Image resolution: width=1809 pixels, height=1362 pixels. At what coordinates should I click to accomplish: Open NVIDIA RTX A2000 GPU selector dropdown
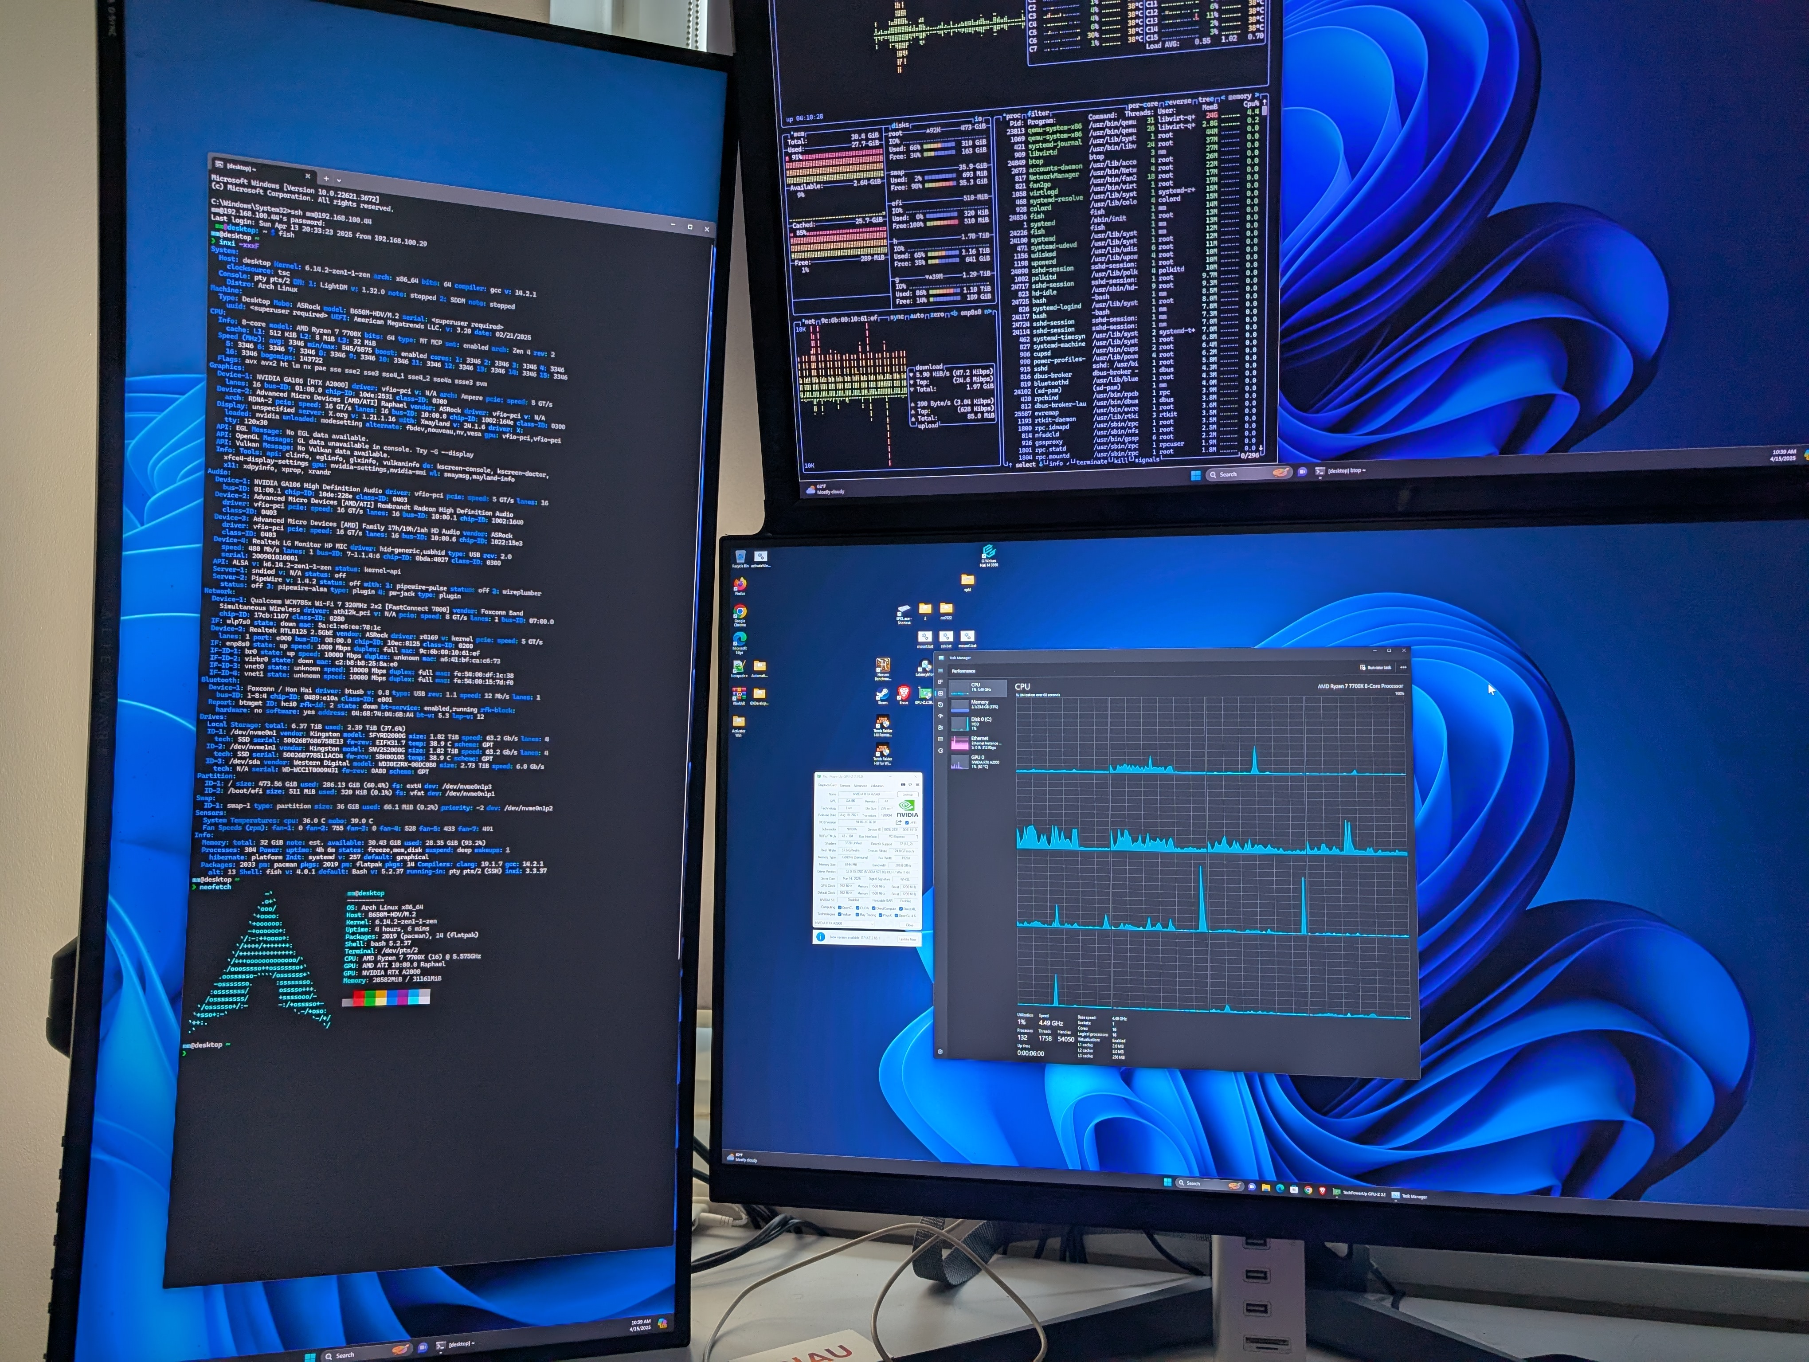click(x=845, y=924)
